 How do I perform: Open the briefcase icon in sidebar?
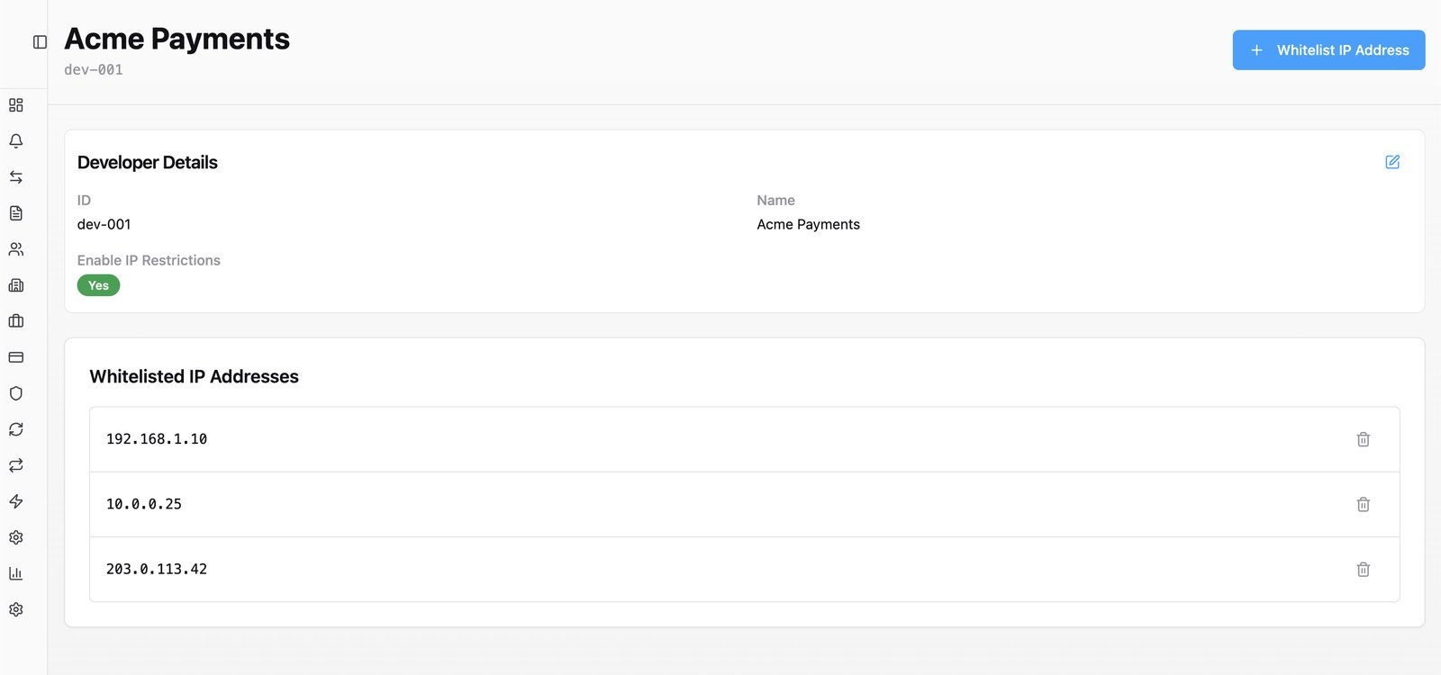point(16,321)
